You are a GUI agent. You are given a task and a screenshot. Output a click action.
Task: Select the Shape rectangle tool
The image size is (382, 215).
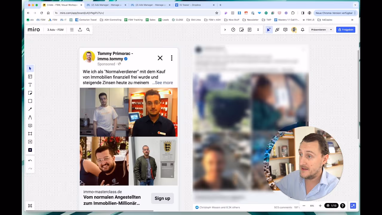click(30, 101)
